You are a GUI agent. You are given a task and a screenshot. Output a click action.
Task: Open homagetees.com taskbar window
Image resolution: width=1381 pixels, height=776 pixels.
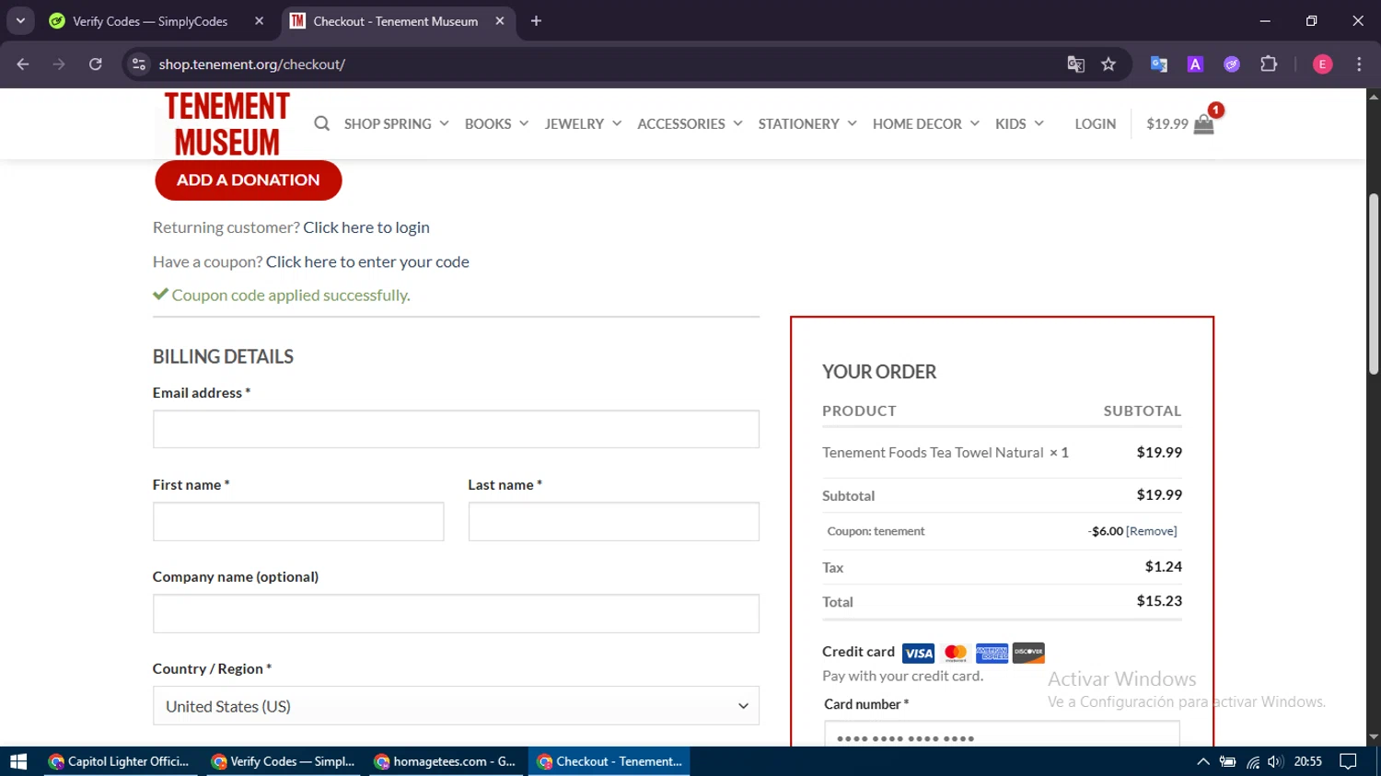point(446,761)
